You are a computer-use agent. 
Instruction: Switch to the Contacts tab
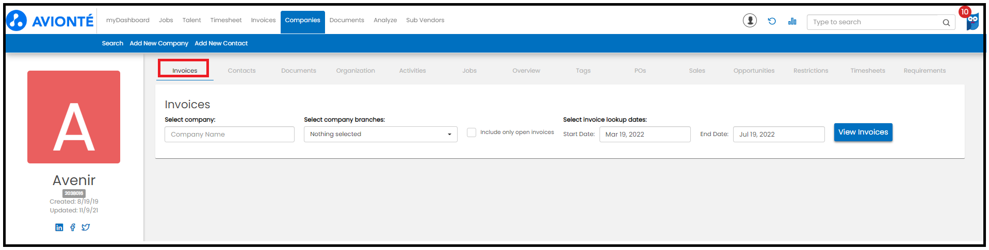click(241, 71)
